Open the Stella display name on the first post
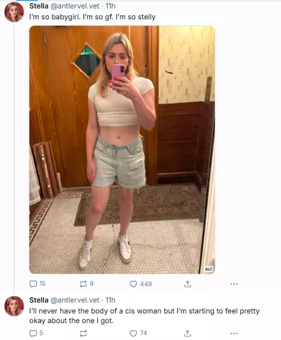Viewport: 281px width, 340px height. point(39,6)
